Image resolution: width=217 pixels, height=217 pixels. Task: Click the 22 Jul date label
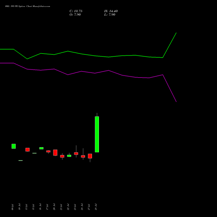(x=68, y=207)
